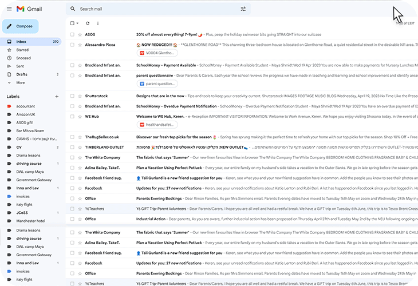
Task: Click the Starred star icon in sidebar
Action: coord(9,50)
